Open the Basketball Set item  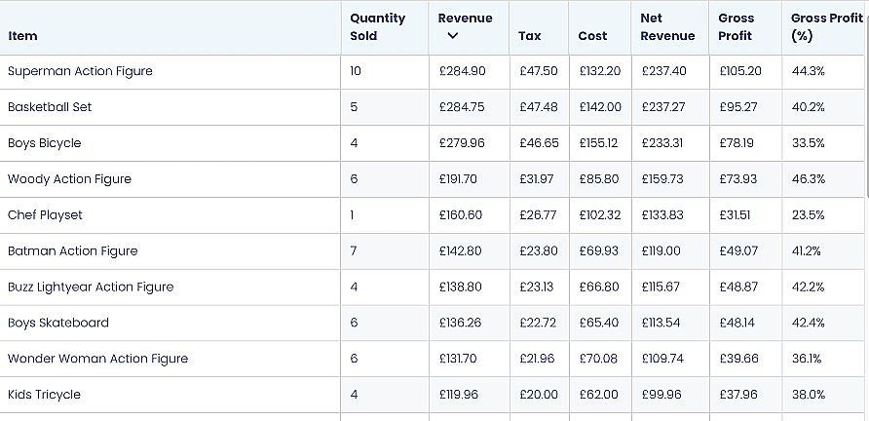click(50, 107)
